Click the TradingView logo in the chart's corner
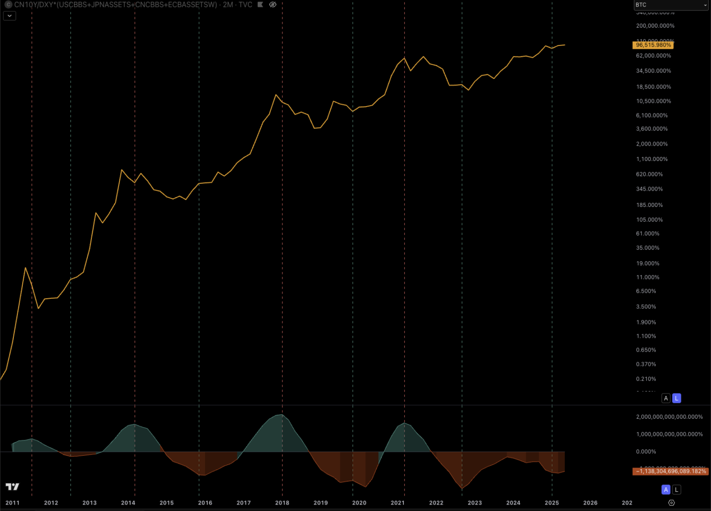The width and height of the screenshot is (711, 511). coord(12,487)
